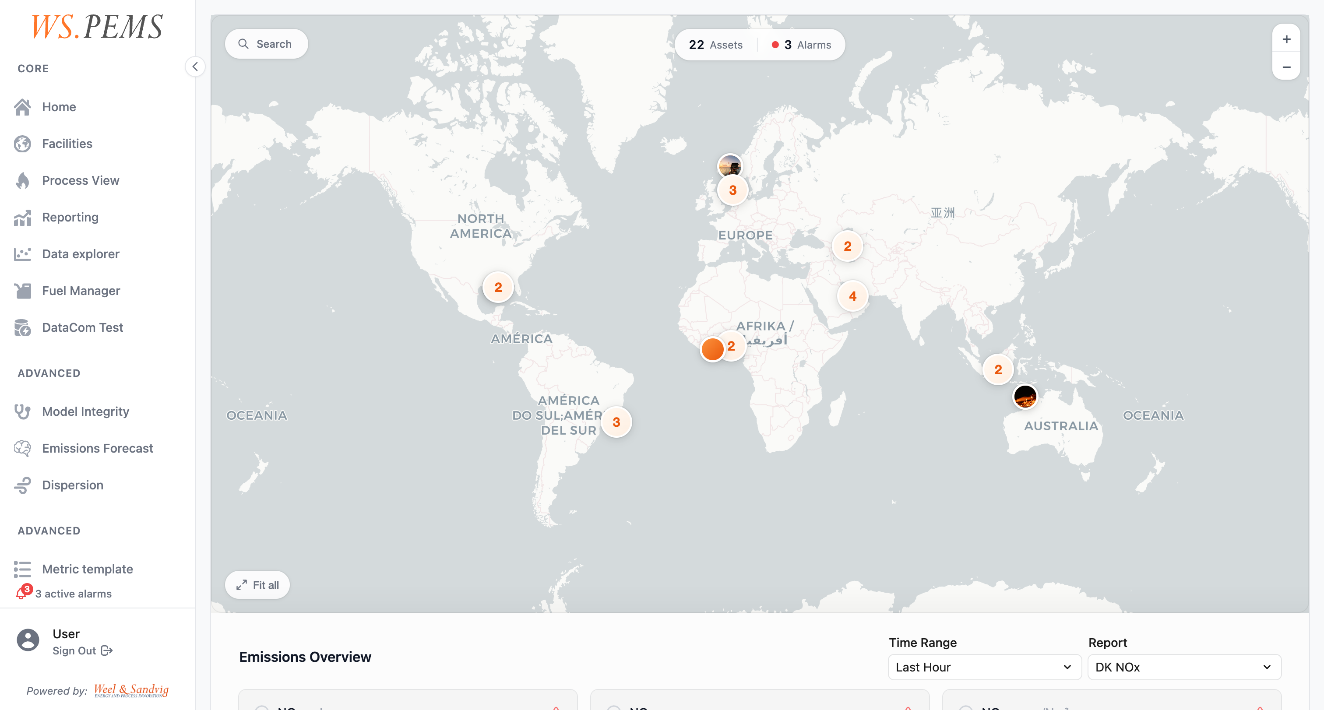Click the photo marker above Australia
Image resolution: width=1324 pixels, height=710 pixels.
1025,397
